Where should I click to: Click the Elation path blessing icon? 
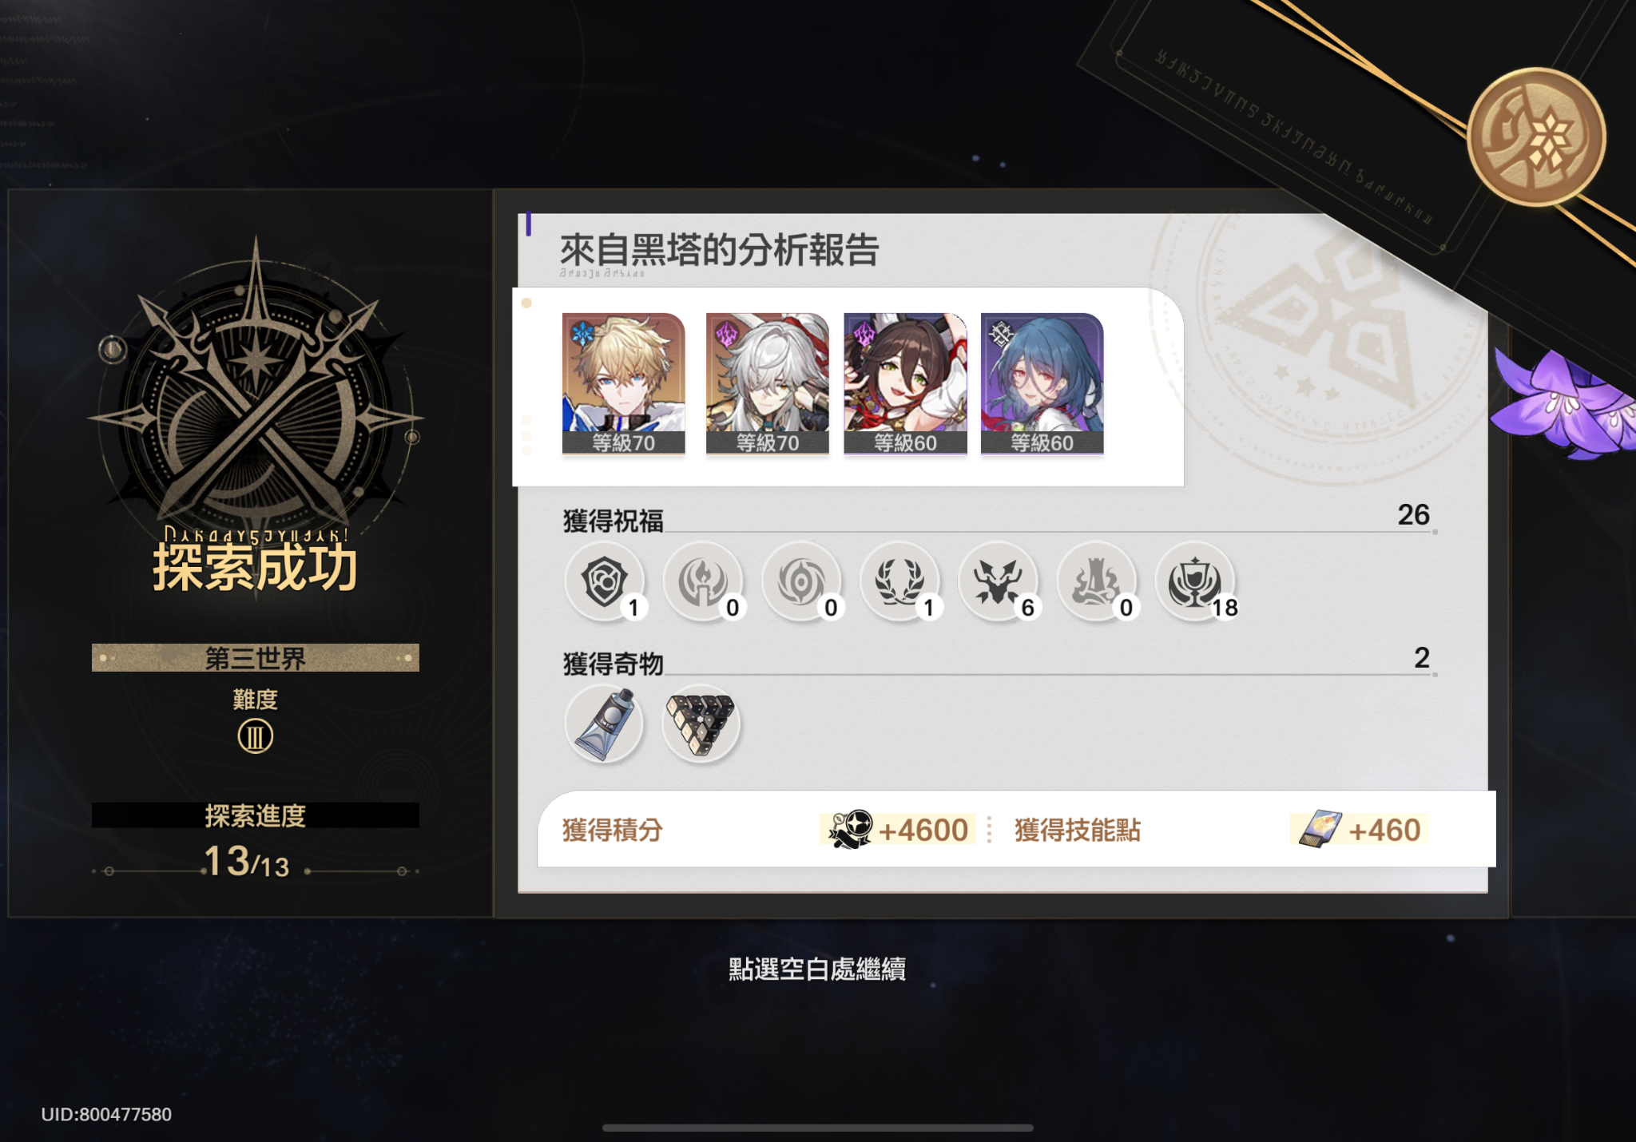[1195, 581]
